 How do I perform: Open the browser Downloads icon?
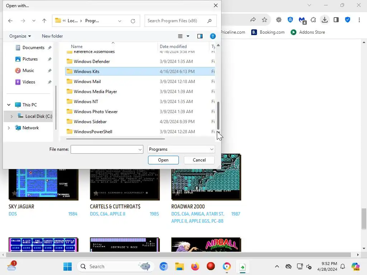[x=325, y=20]
